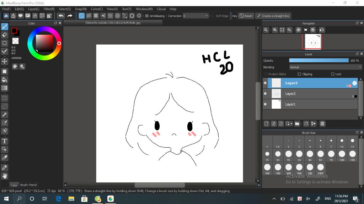This screenshot has width=364, height=204.
Task: Open Microsoft Edge from taskbar
Action: (58, 199)
